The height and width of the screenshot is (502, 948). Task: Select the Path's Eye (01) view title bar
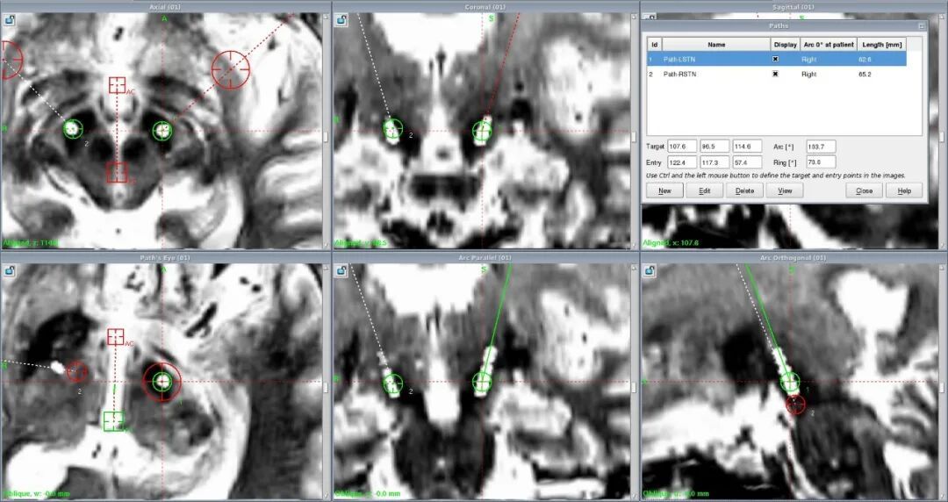[x=165, y=258]
